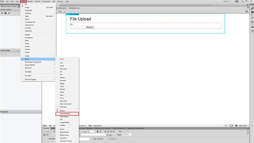Click the indent icon in Properties
Screen dimensions: 254x143
pyautogui.click(x=113, y=132)
